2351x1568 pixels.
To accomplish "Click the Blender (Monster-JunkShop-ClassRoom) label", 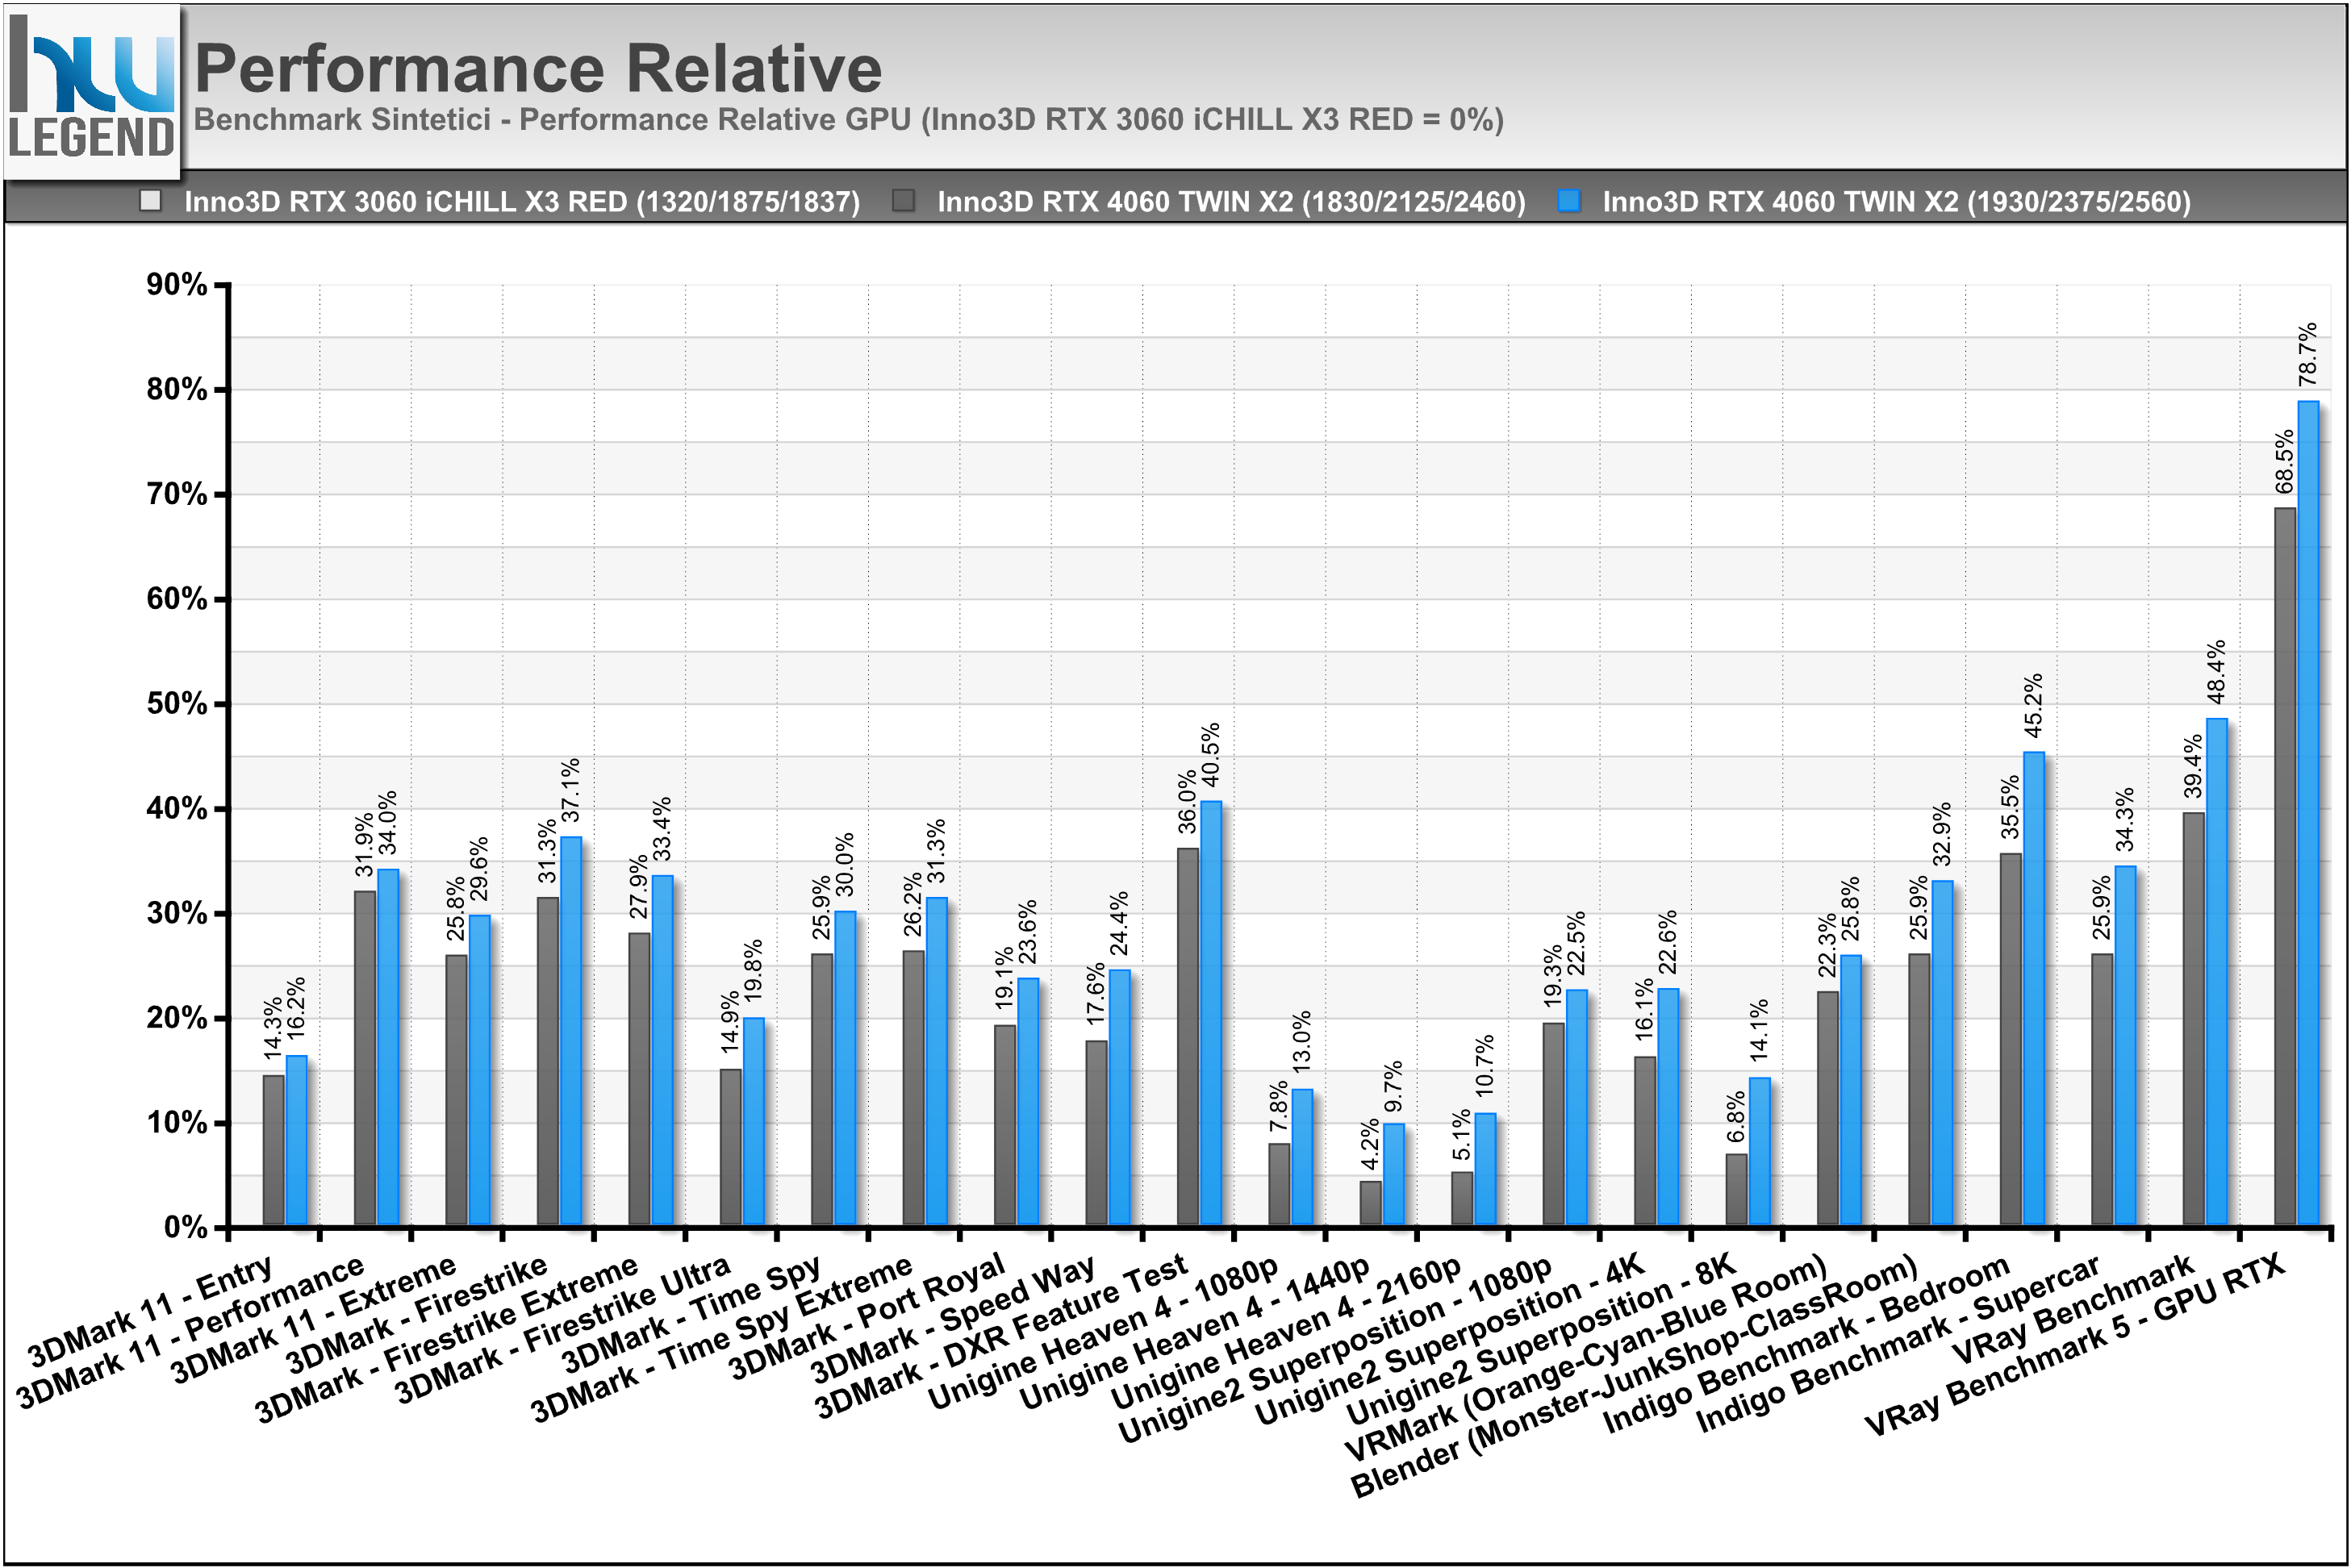I will click(x=1635, y=1376).
